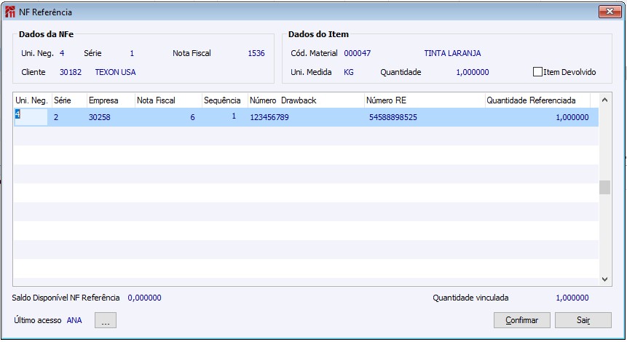
Task: Select the Série column header in grid
Action: tap(69, 100)
